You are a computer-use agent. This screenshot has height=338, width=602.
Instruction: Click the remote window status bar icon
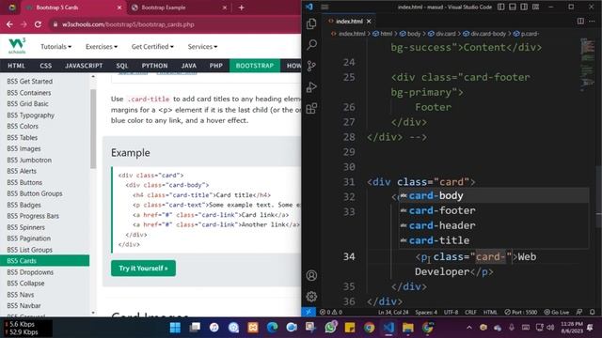click(x=309, y=312)
